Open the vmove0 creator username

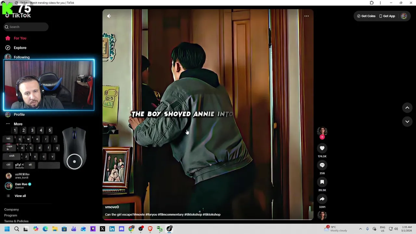tap(112, 207)
